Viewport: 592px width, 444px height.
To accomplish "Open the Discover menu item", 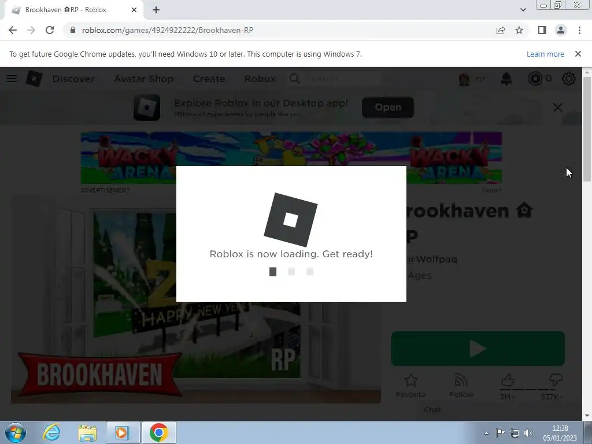I will (73, 79).
